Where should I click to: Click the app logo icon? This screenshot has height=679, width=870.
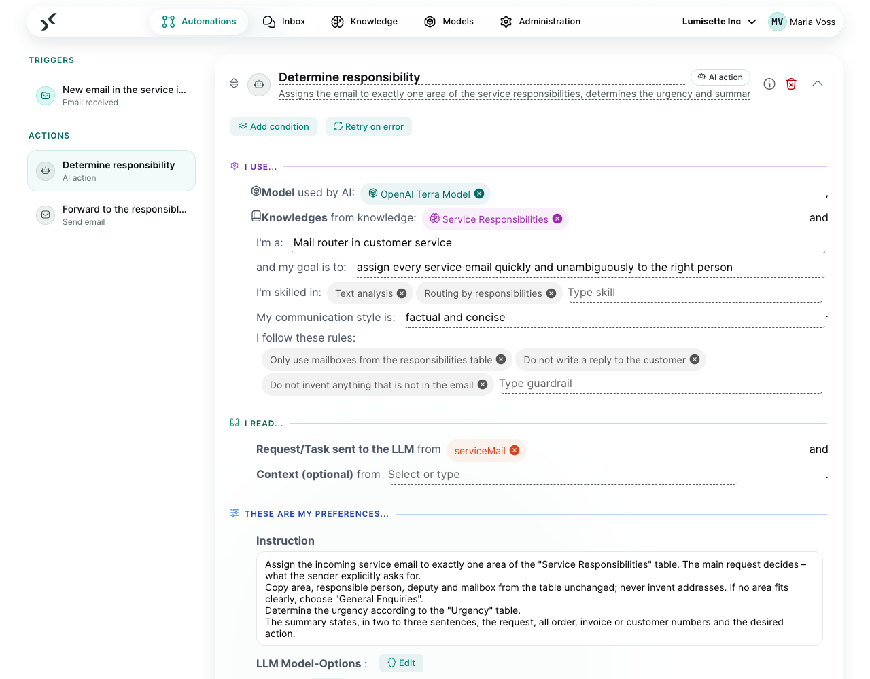coord(48,22)
